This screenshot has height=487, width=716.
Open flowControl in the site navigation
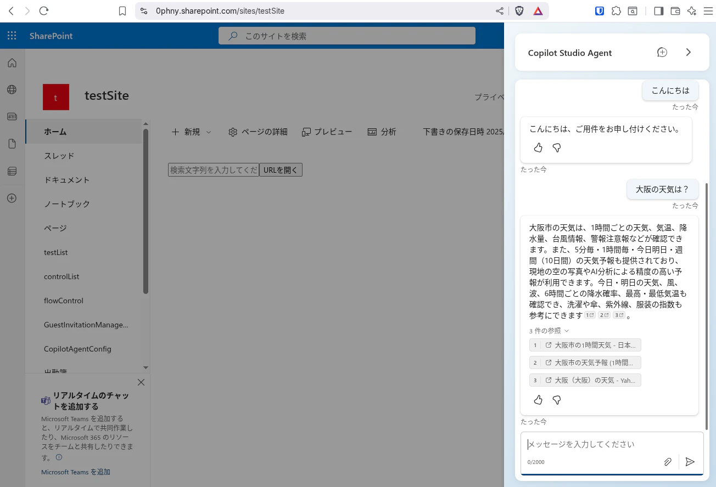click(83, 301)
